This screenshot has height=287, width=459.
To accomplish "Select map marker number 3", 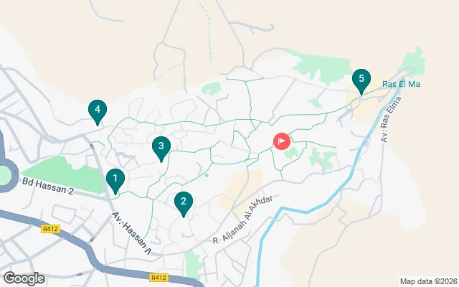I will [x=161, y=148].
